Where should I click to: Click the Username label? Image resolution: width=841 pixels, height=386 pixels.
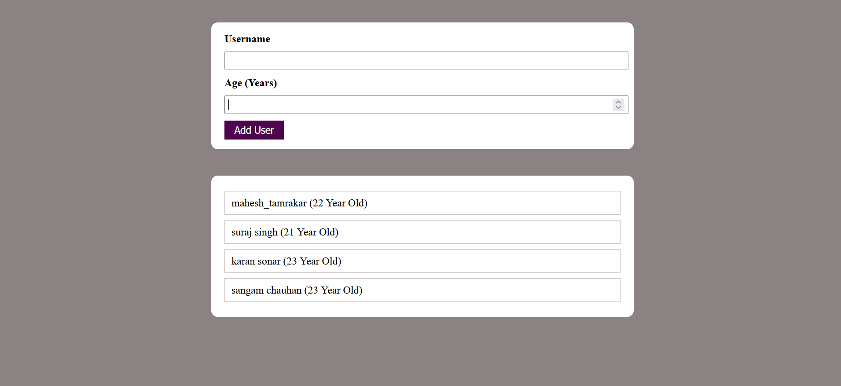[247, 39]
